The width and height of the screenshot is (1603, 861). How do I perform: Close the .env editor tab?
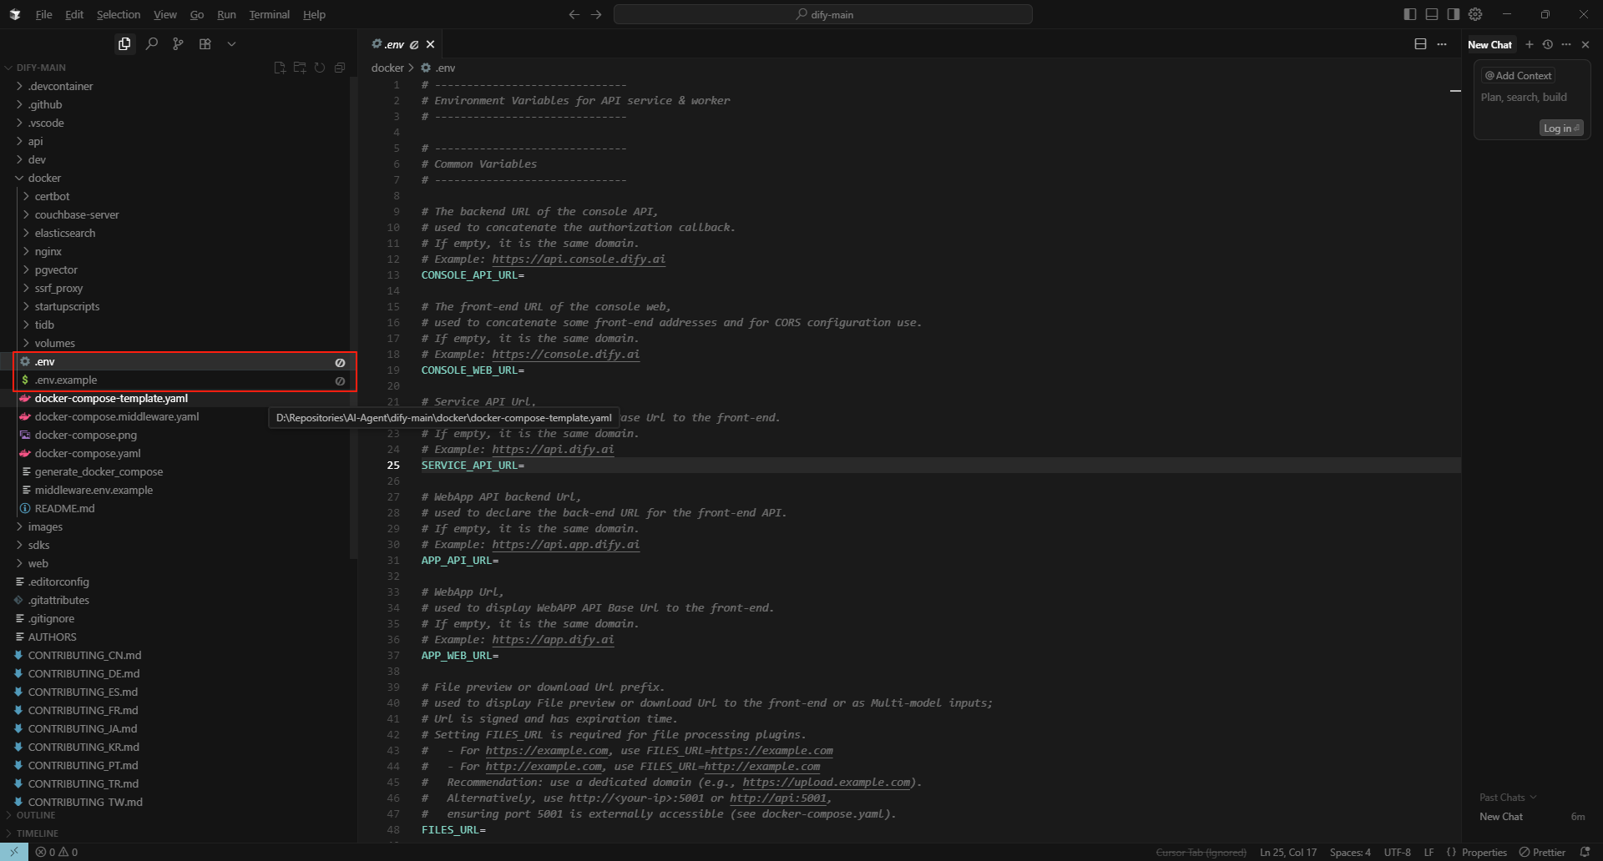tap(430, 44)
